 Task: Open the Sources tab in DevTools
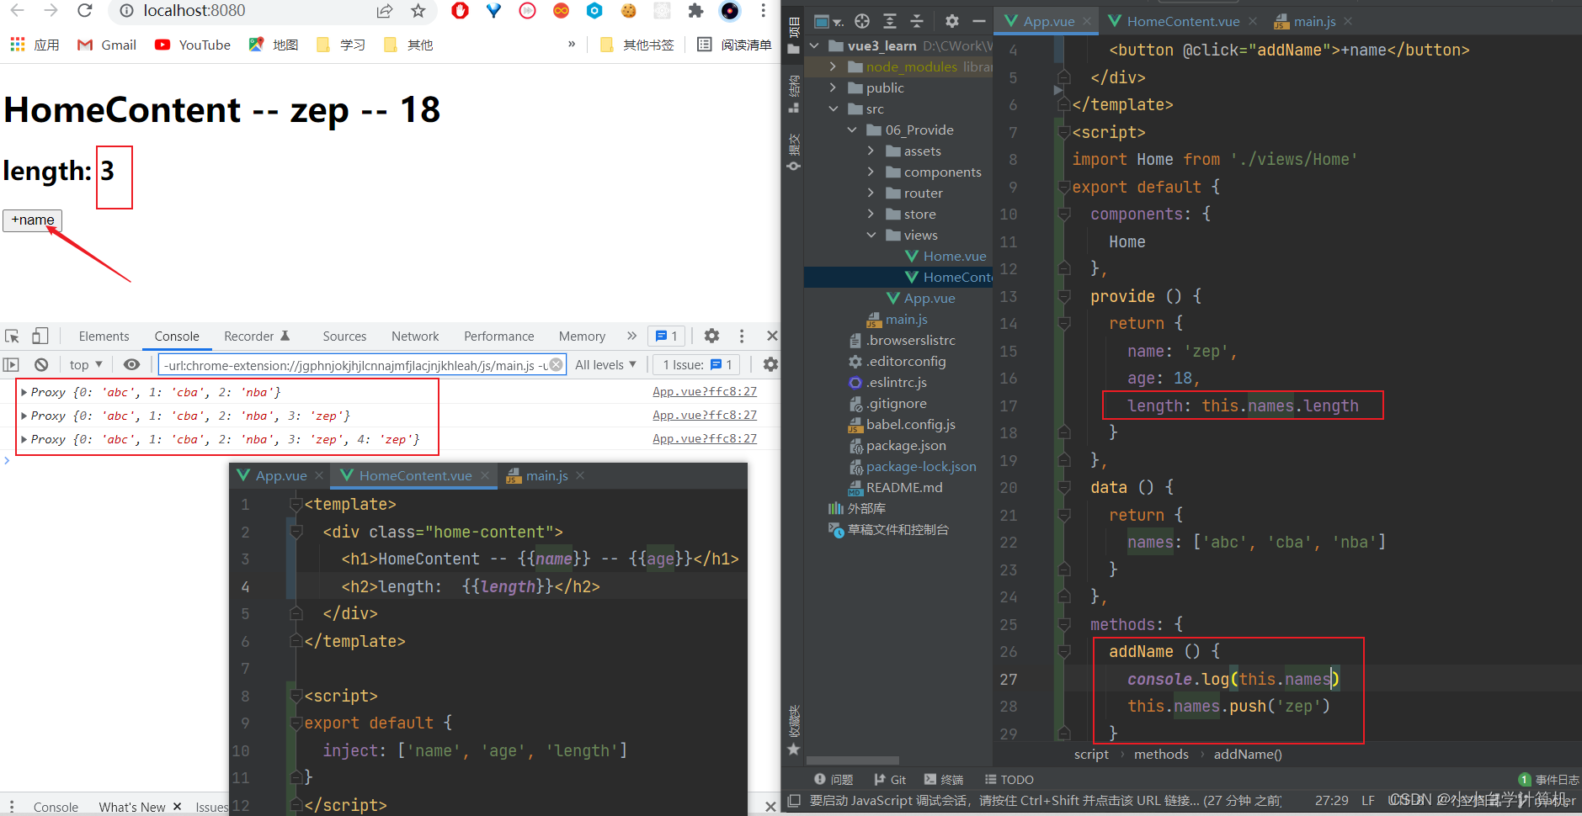click(x=344, y=336)
